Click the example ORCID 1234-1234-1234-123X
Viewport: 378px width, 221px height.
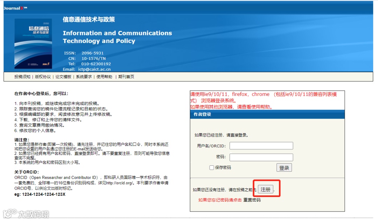click(44, 194)
